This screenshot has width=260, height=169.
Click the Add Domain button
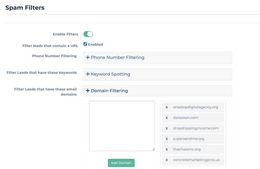click(121, 163)
